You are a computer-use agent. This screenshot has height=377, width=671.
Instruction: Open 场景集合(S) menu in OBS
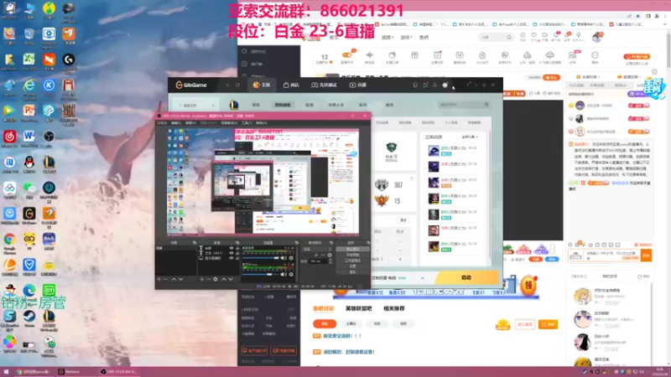coord(229,122)
